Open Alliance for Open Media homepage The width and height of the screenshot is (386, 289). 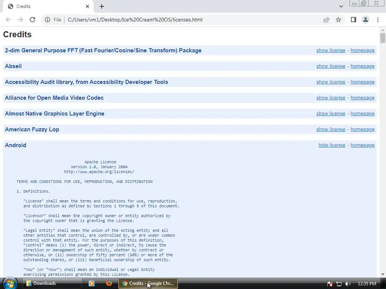pos(363,98)
